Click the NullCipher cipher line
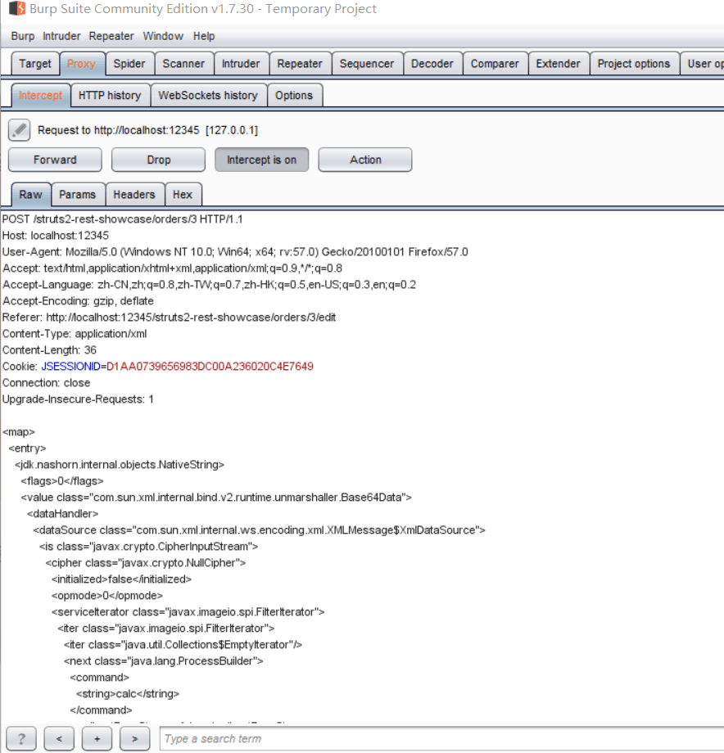This screenshot has width=724, height=753. coord(146,562)
